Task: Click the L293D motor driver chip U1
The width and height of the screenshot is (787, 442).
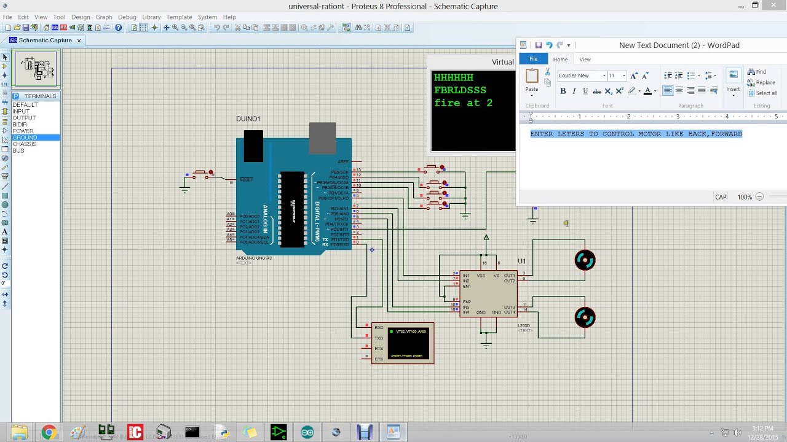Action: point(488,293)
